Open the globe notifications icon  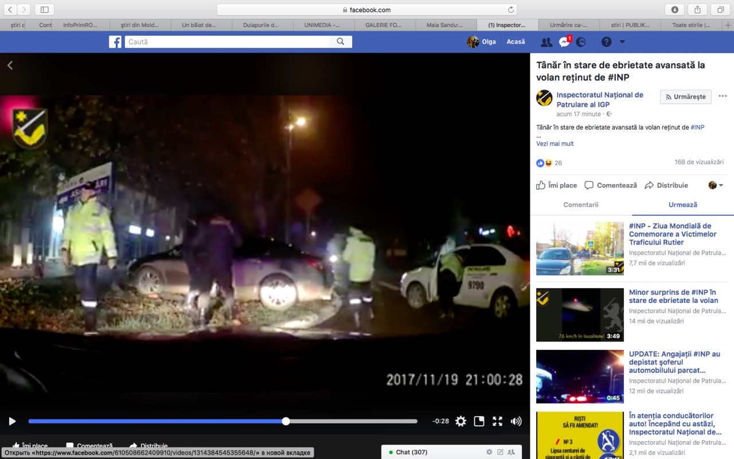[x=581, y=42]
